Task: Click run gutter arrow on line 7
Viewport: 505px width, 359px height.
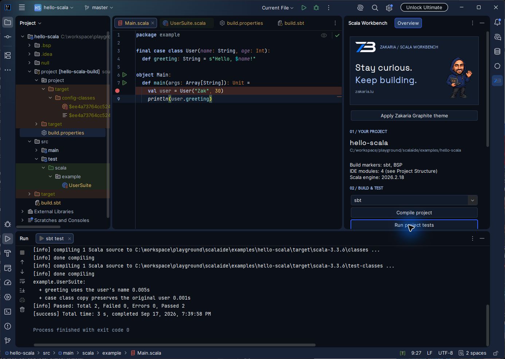Action: click(x=125, y=83)
